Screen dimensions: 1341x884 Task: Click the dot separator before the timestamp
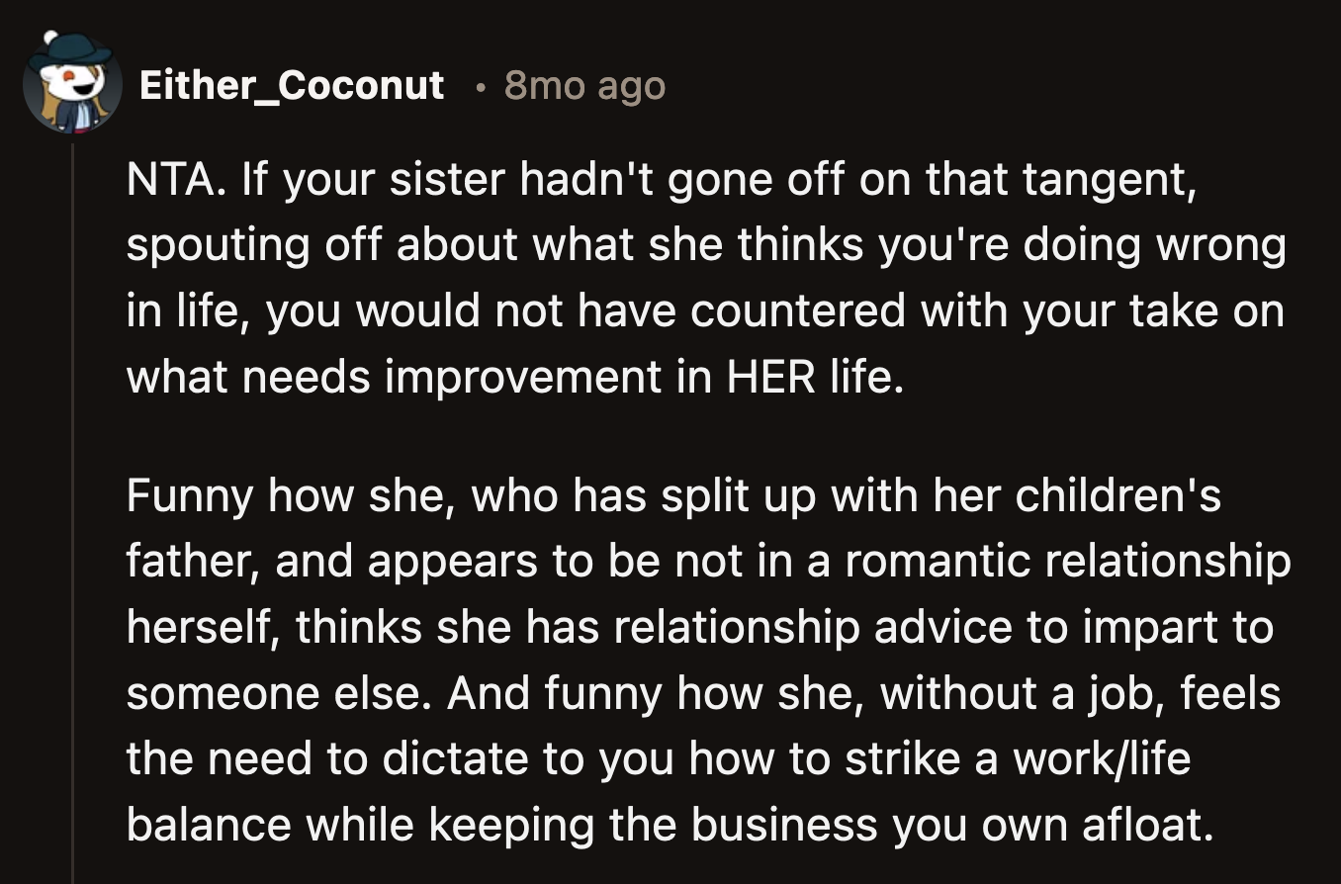click(x=480, y=87)
